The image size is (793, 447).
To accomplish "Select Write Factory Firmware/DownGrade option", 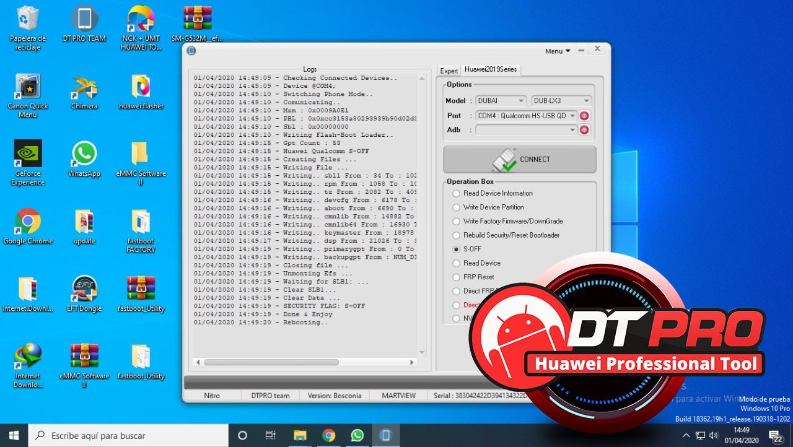I will pos(508,221).
